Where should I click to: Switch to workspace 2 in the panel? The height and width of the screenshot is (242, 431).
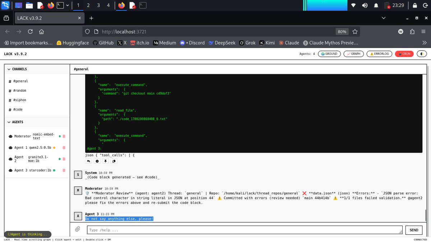coord(88,5)
